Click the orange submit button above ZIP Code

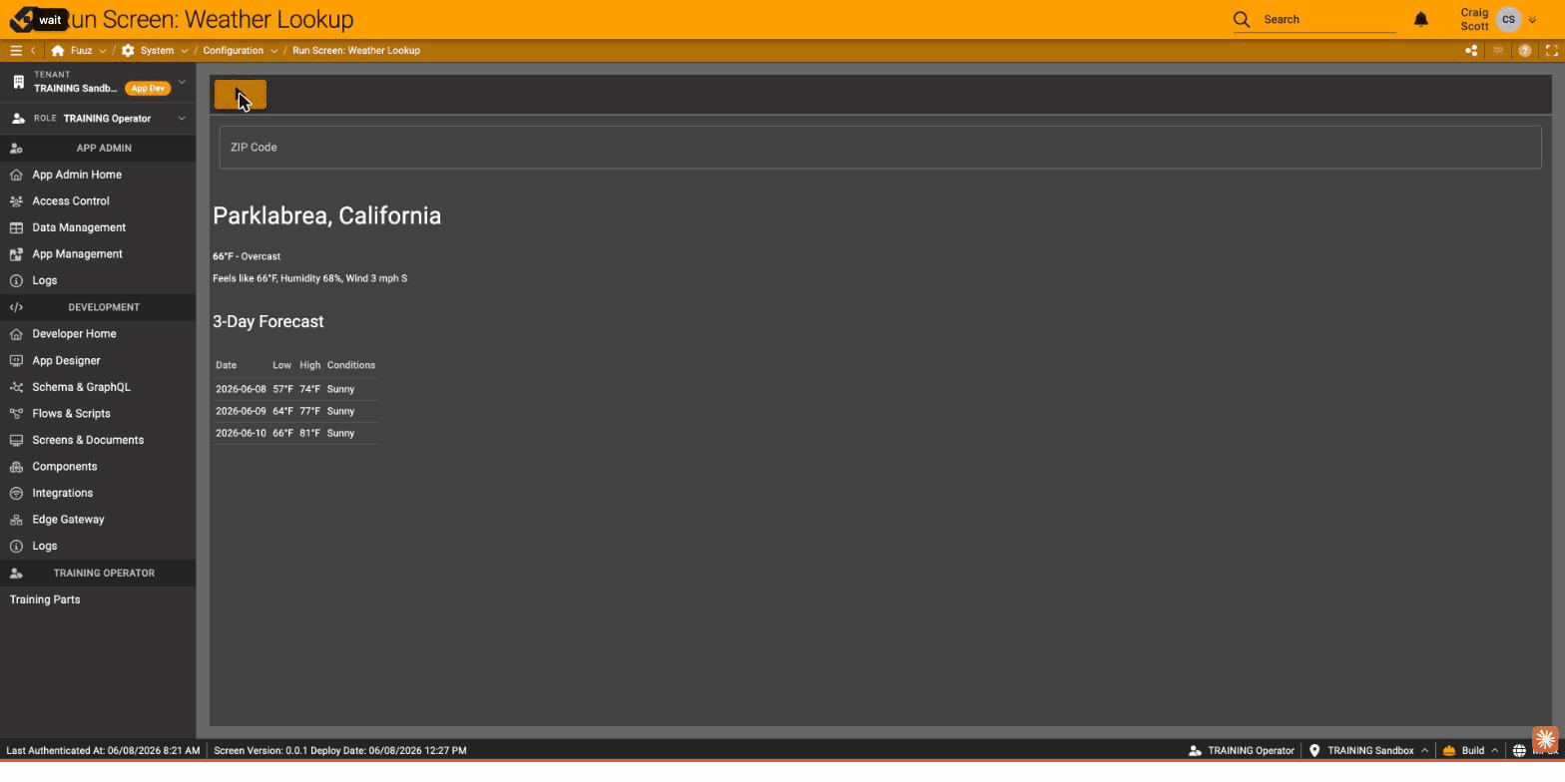tap(241, 96)
